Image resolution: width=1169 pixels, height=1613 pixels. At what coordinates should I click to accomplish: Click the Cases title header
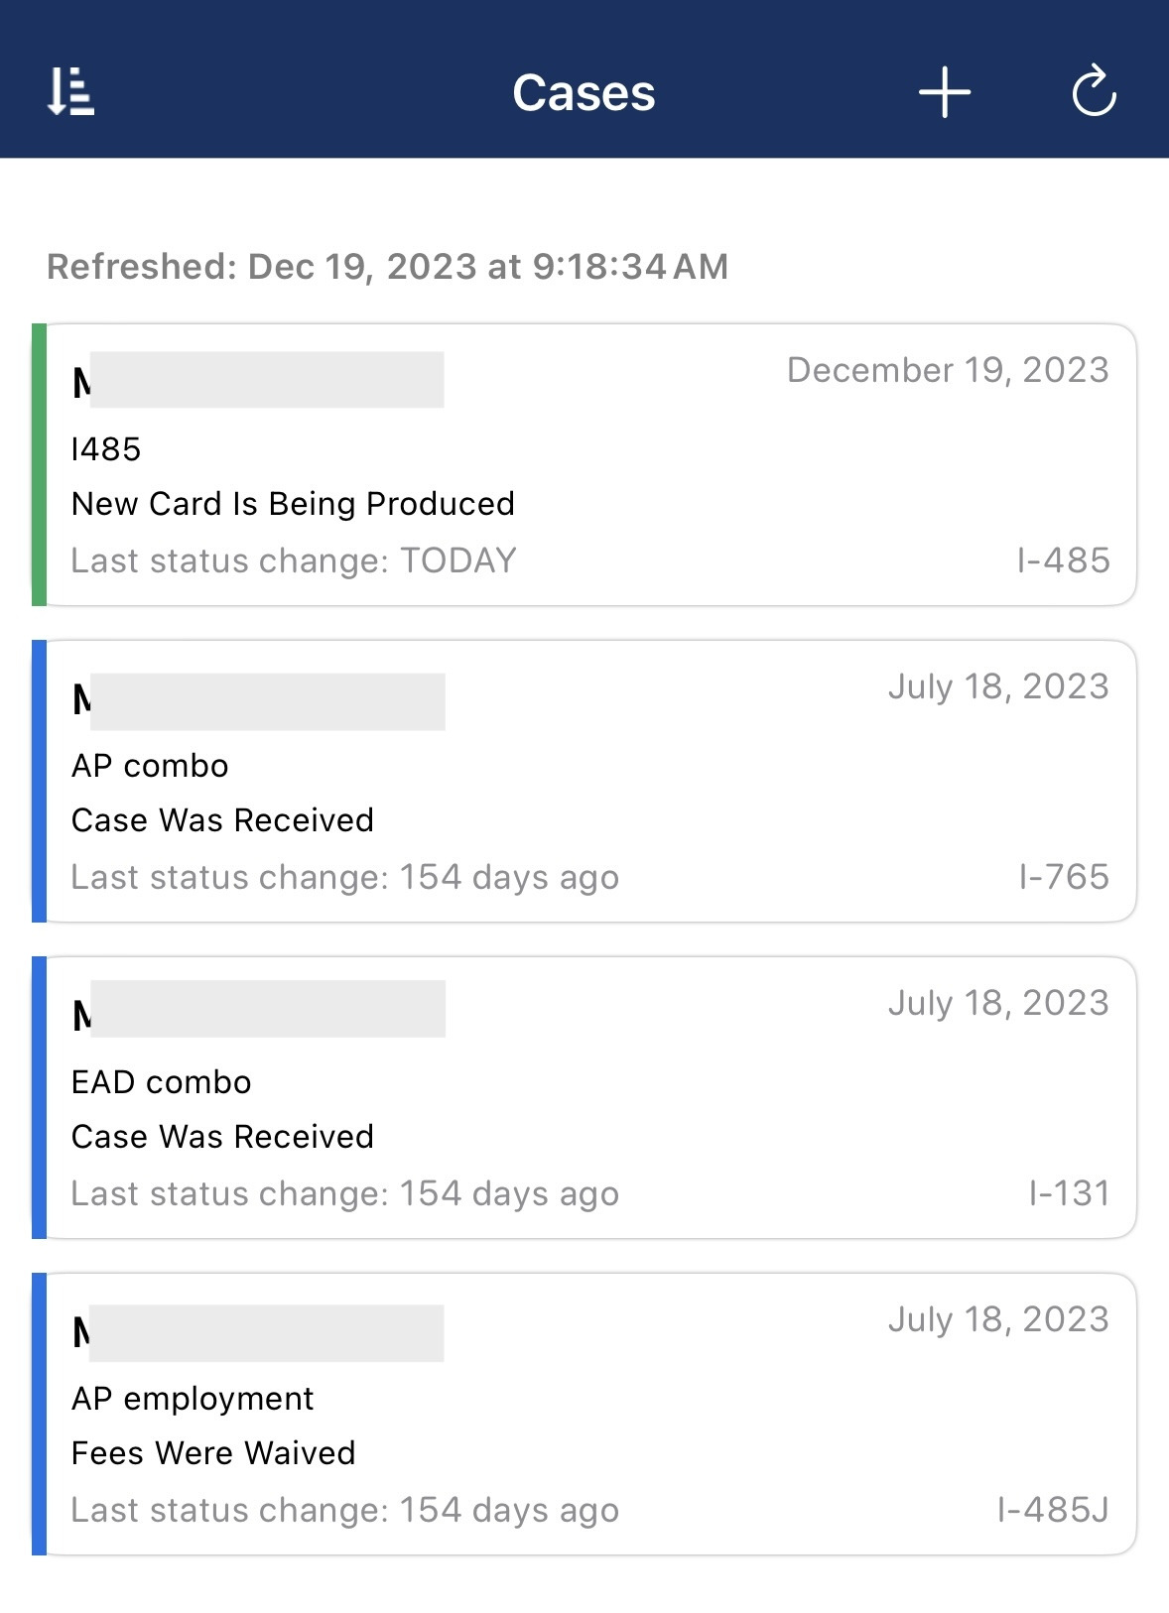[x=584, y=93]
